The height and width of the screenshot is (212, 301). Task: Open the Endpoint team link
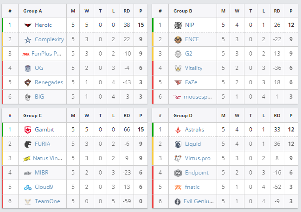[x=197, y=173]
